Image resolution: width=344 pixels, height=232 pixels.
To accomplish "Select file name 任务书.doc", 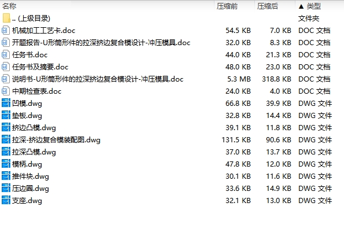I will point(29,55).
